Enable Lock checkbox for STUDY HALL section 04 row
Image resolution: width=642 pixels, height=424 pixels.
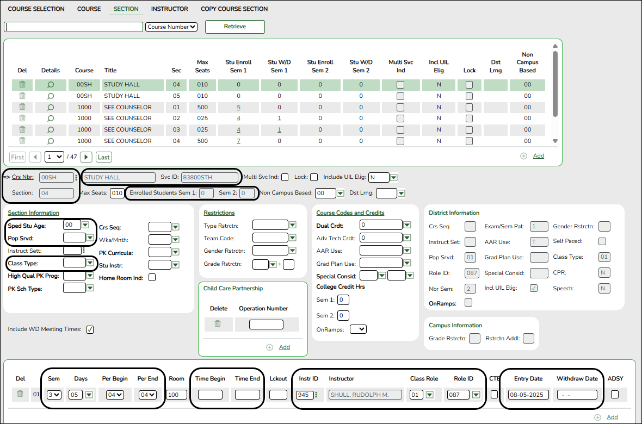pos(470,84)
